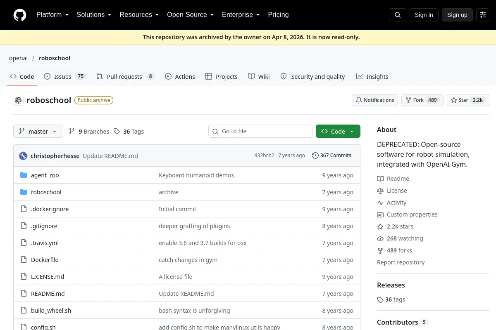
Task: Open the master branch selector dropdown
Action: 38,131
